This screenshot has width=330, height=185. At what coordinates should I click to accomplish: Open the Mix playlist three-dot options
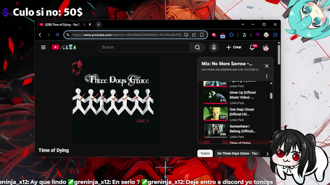click(267, 76)
